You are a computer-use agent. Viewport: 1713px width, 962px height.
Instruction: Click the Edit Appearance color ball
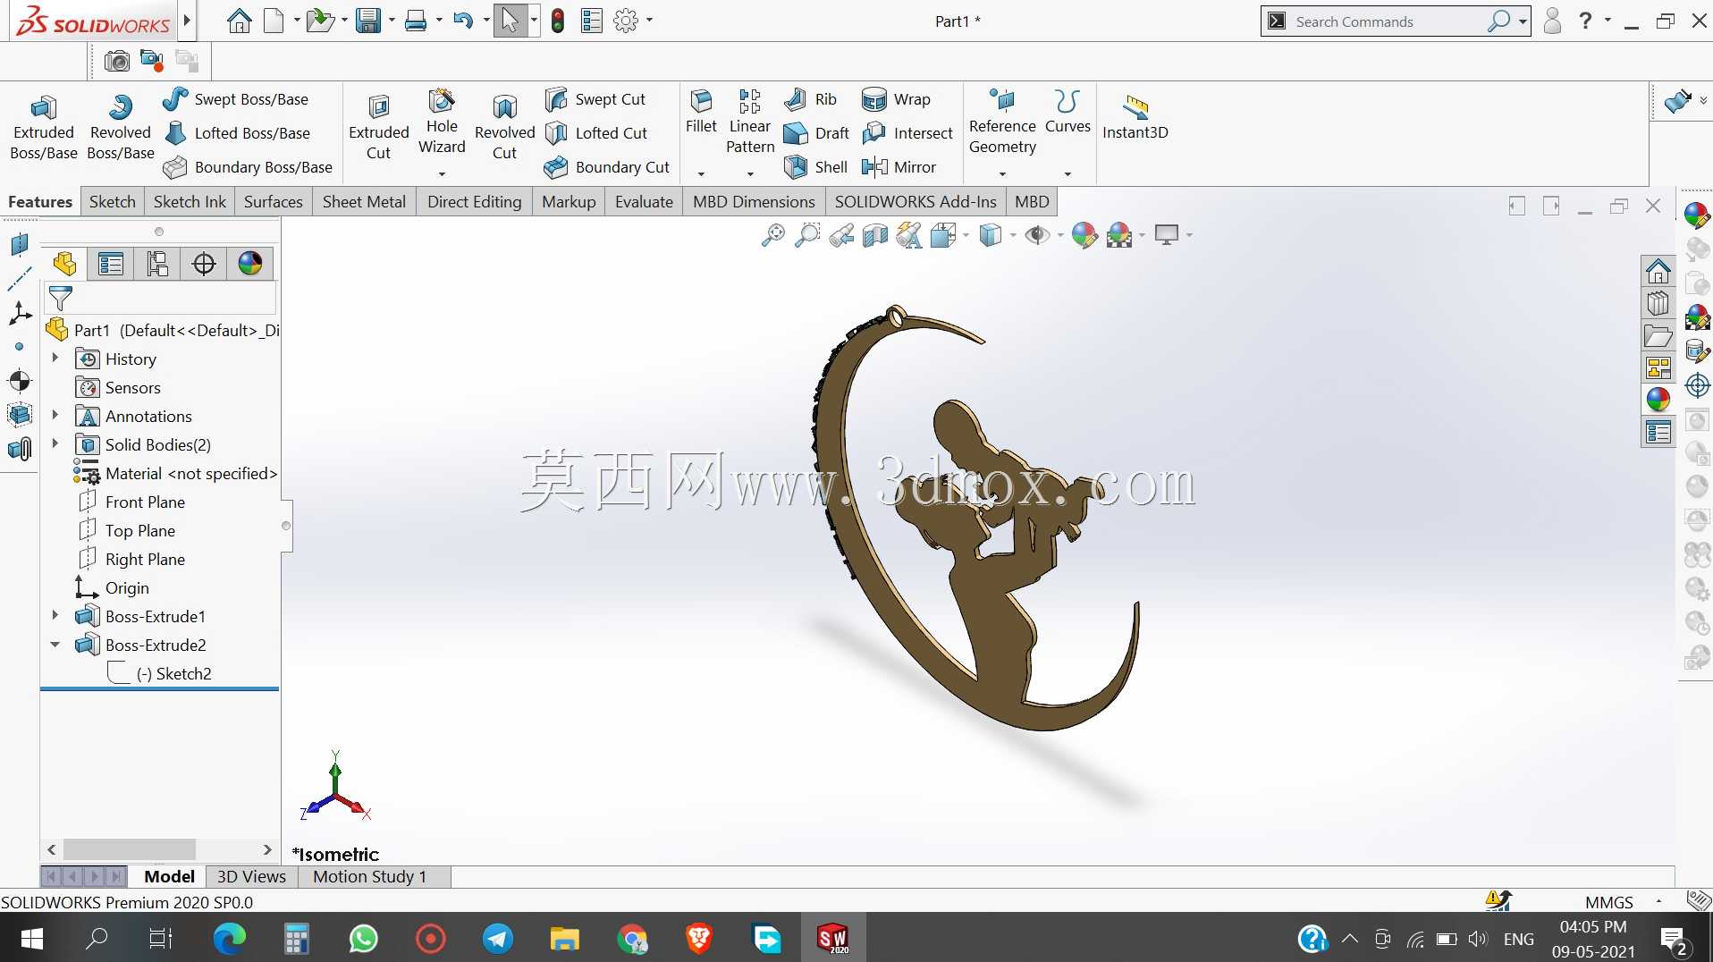pyautogui.click(x=1084, y=235)
